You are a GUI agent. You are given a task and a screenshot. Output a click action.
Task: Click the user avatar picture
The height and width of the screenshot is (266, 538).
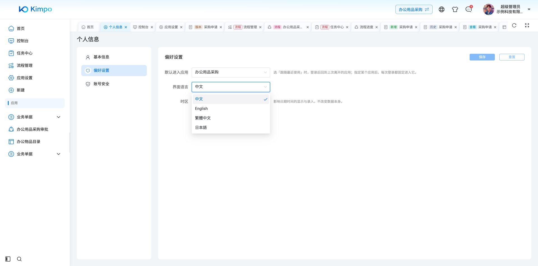[x=488, y=9]
